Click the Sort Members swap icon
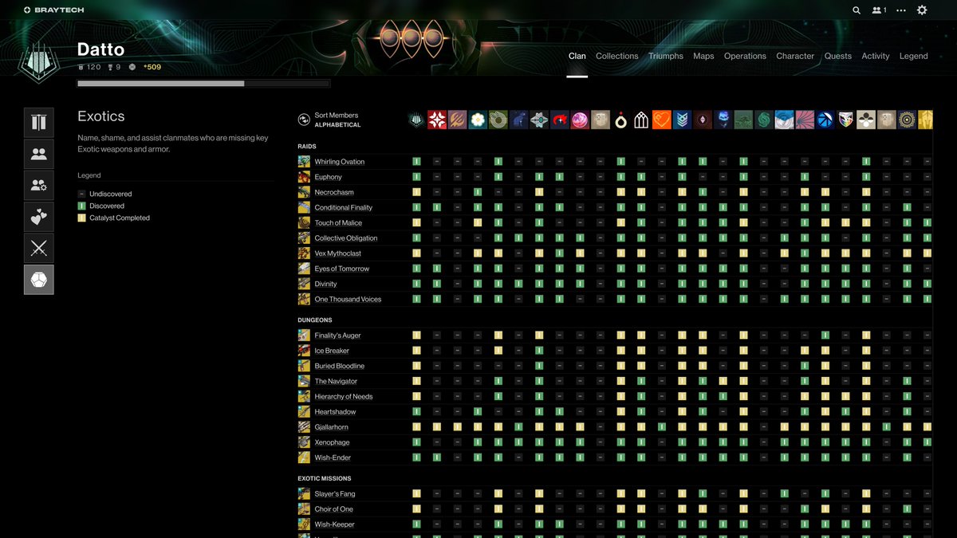 [x=304, y=120]
